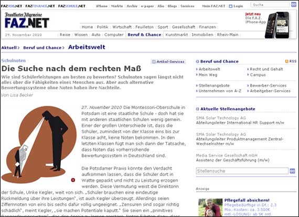Open the e-paper link
This screenshot has height=217, width=299.
click(x=147, y=6)
